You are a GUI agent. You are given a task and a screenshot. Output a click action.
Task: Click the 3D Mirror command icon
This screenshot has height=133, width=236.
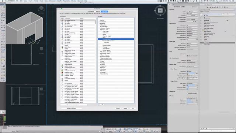[62, 28]
